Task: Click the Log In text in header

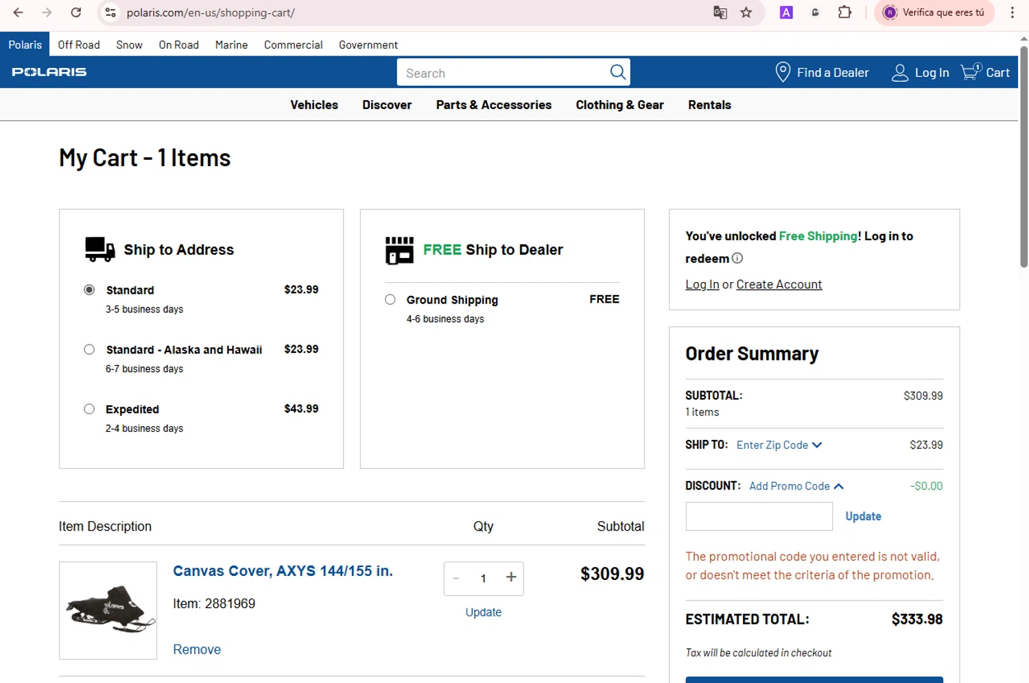Action: (932, 73)
